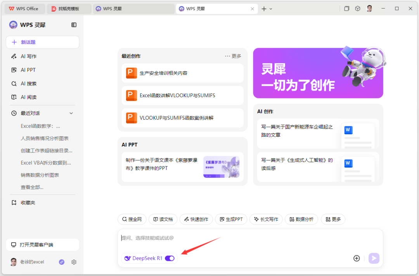
Task: Open settings via the gear icon
Action: tap(74, 262)
